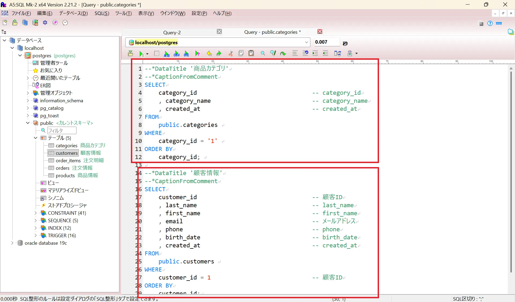Click the printer/robot icon at toolbar end
The width and height of the screenshot is (515, 302).
tap(350, 53)
